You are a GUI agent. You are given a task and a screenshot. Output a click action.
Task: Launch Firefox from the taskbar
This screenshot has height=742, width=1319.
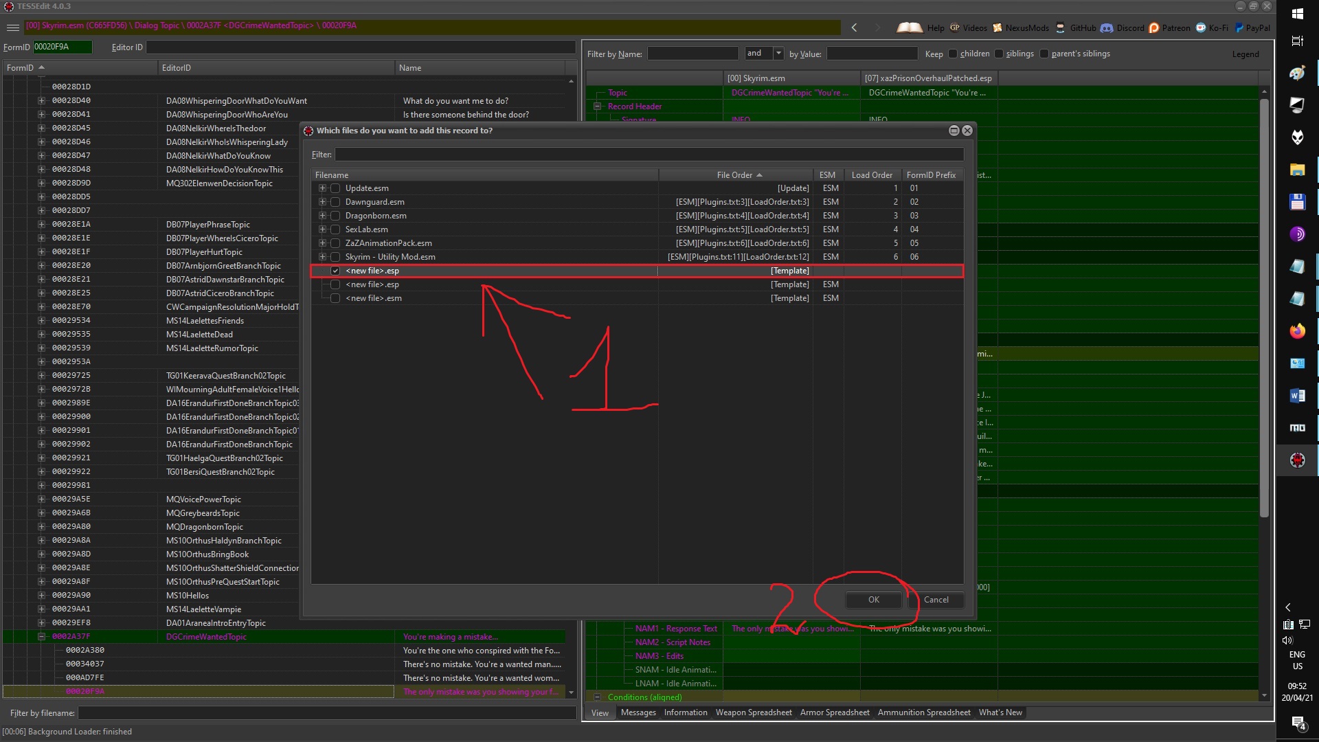tap(1297, 331)
